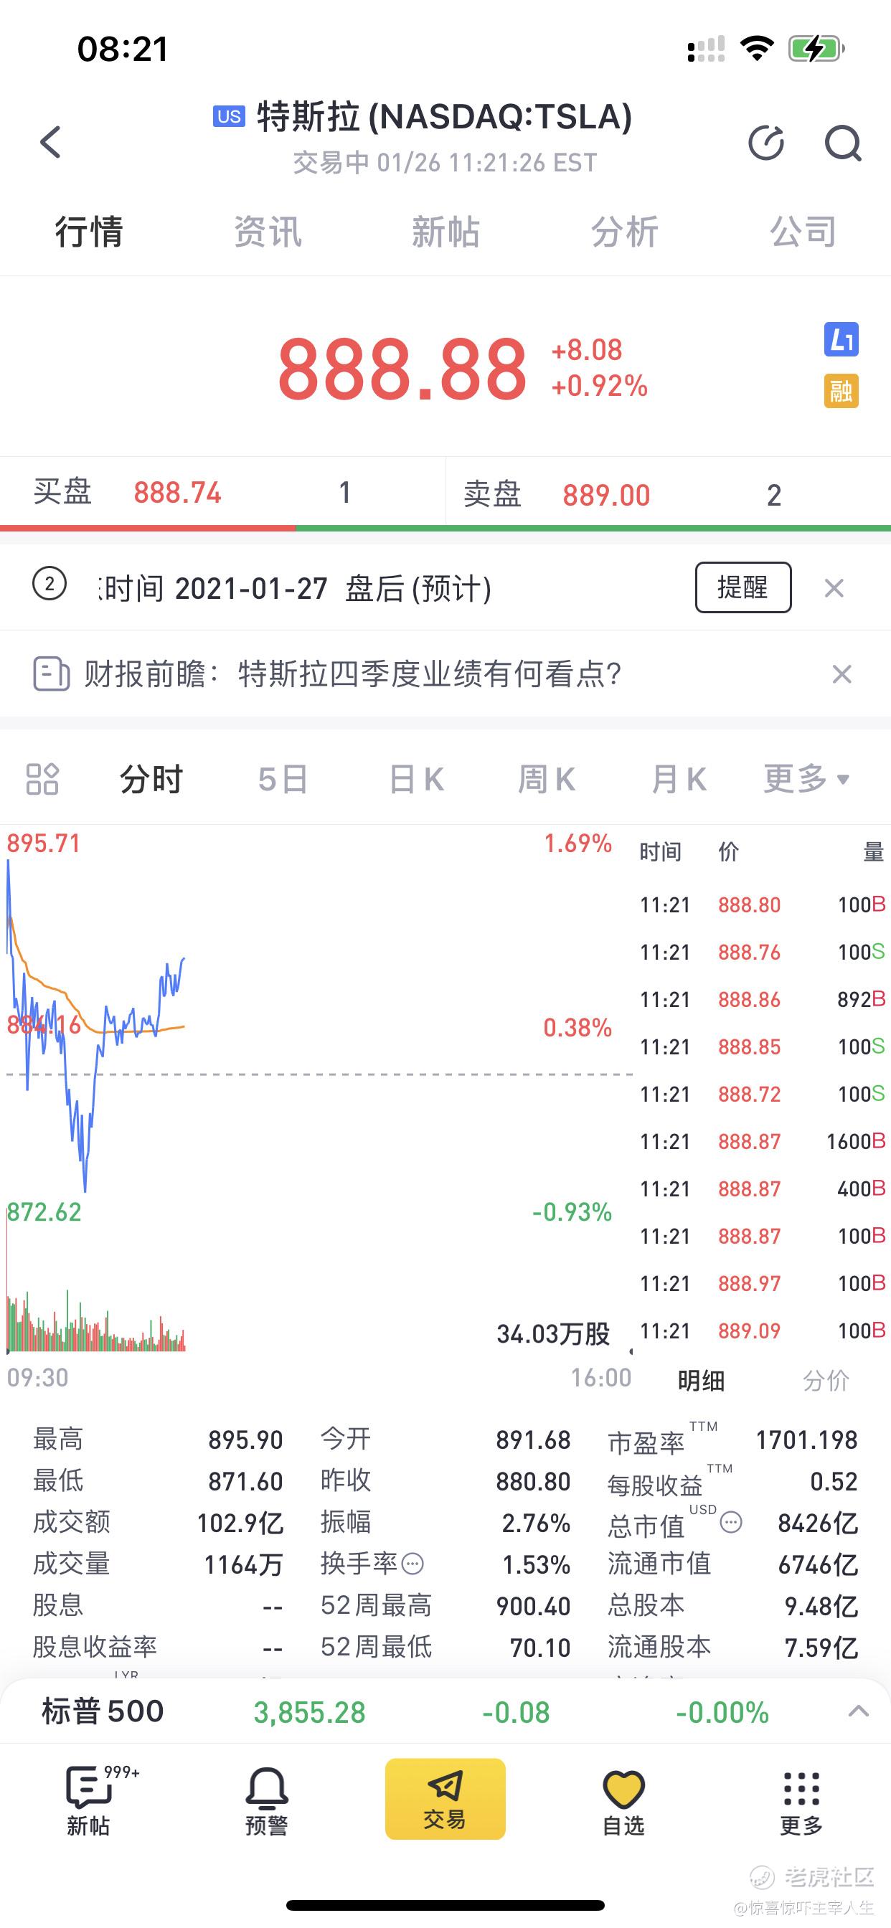Screen dimensions: 891x1928
Task: Tap the back arrow icon
Action: pos(50,141)
